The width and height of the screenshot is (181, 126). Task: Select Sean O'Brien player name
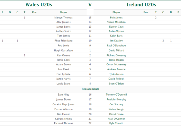tap(116, 84)
